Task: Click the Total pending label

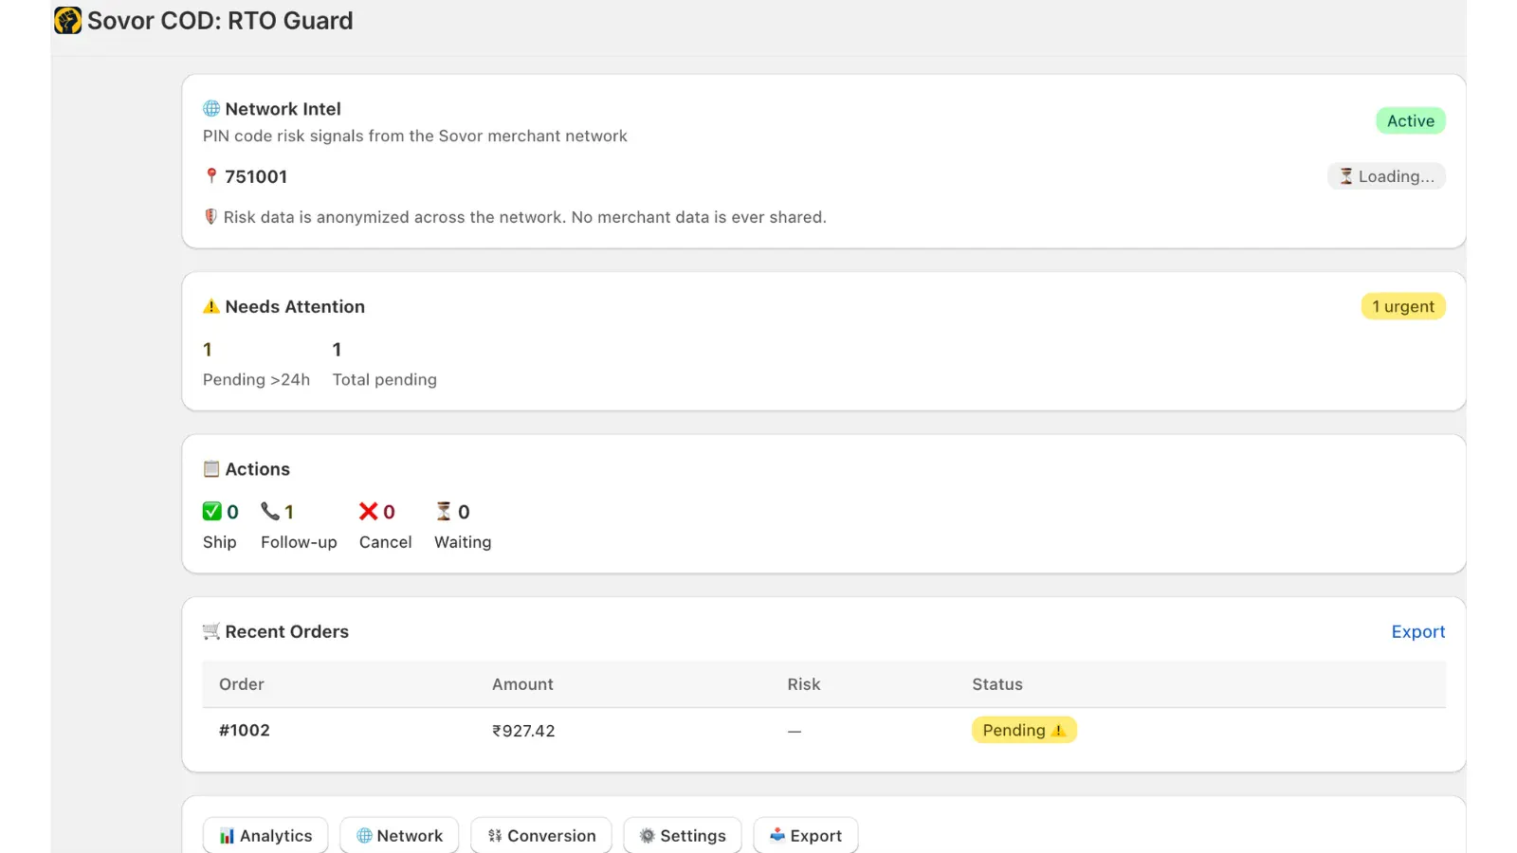Action: click(385, 380)
